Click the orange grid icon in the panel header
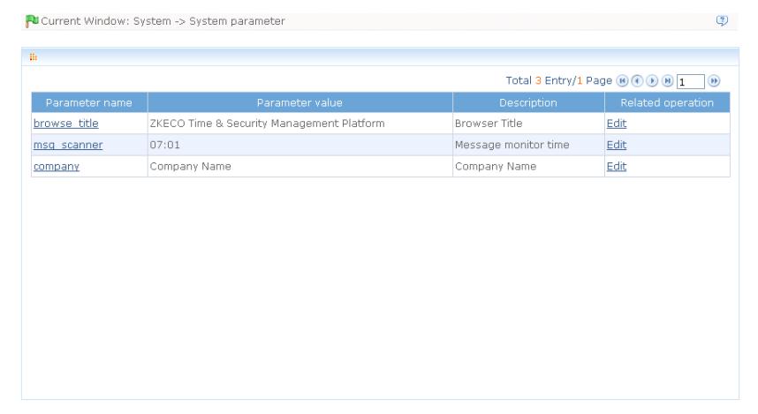 [34, 57]
